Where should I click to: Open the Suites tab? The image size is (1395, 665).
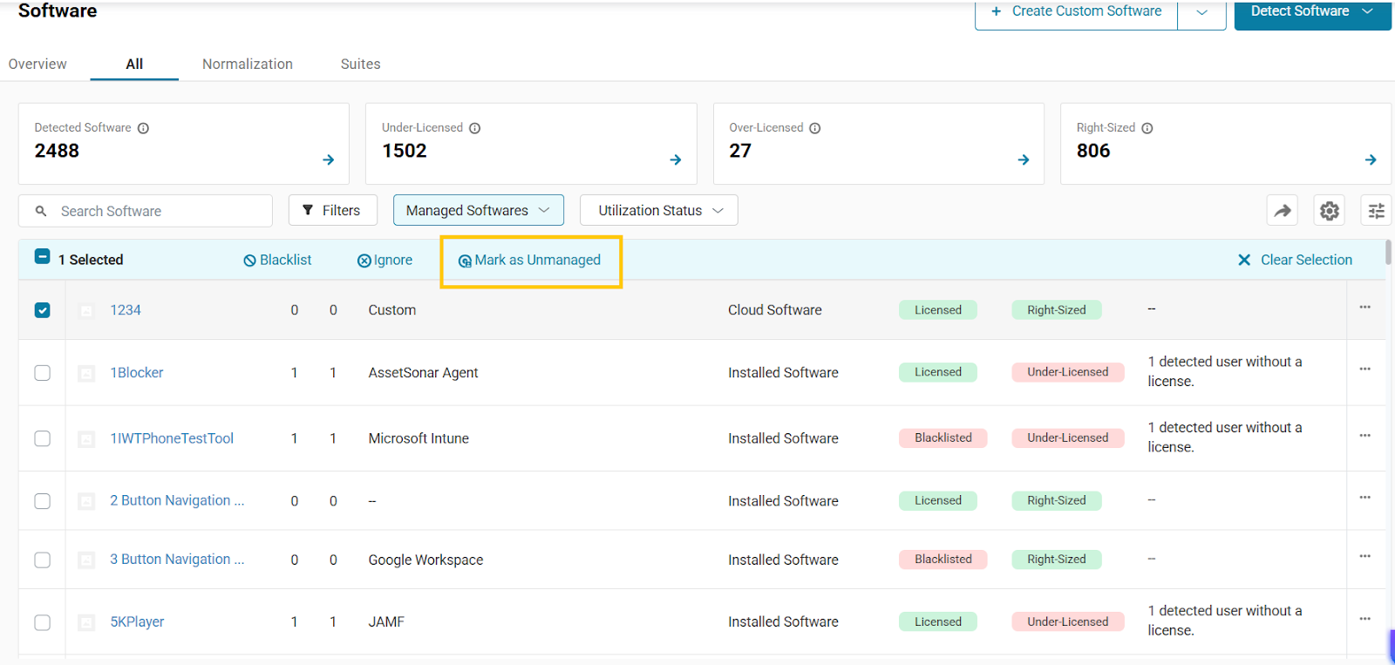(x=360, y=64)
